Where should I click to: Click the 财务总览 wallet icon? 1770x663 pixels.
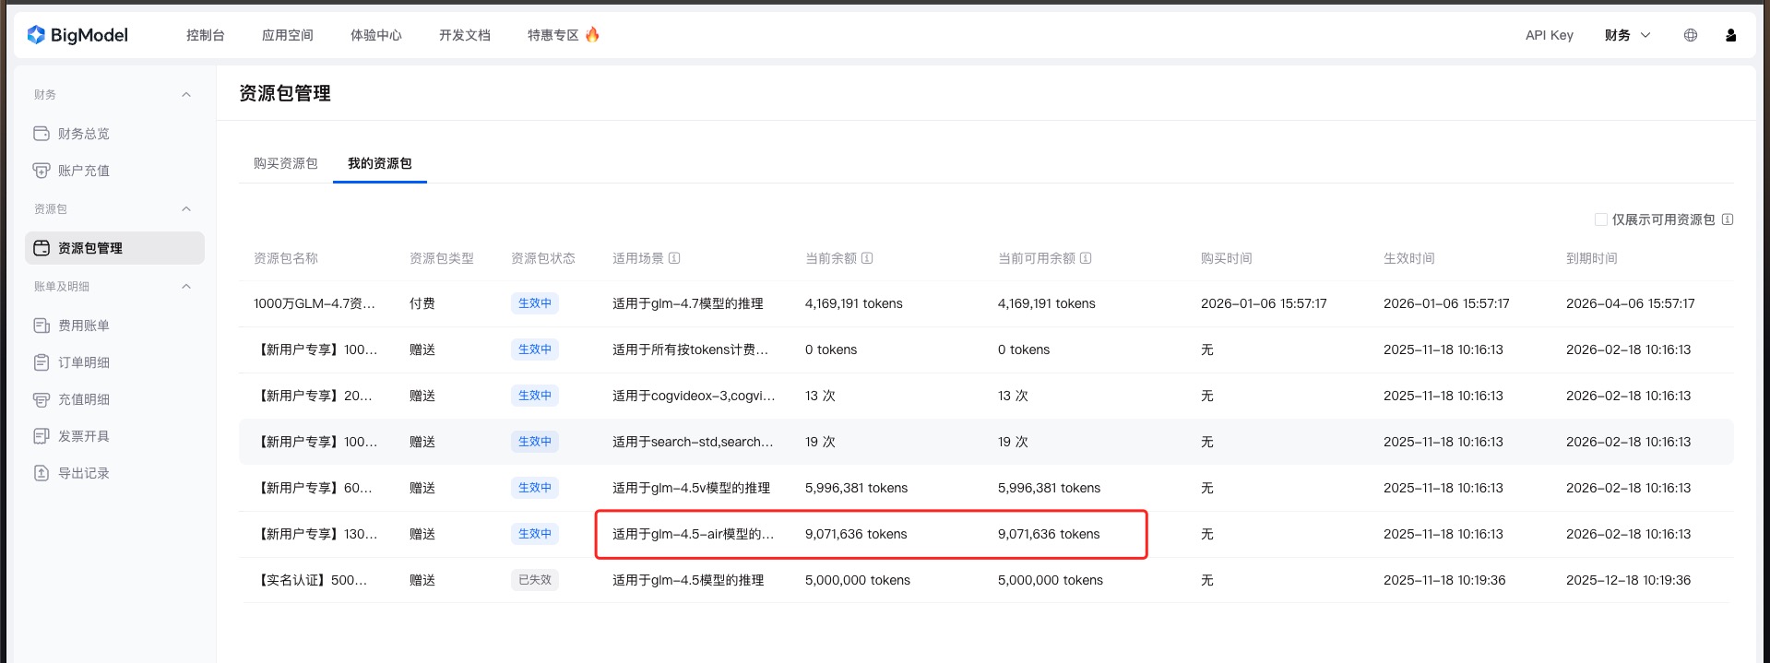coord(42,134)
